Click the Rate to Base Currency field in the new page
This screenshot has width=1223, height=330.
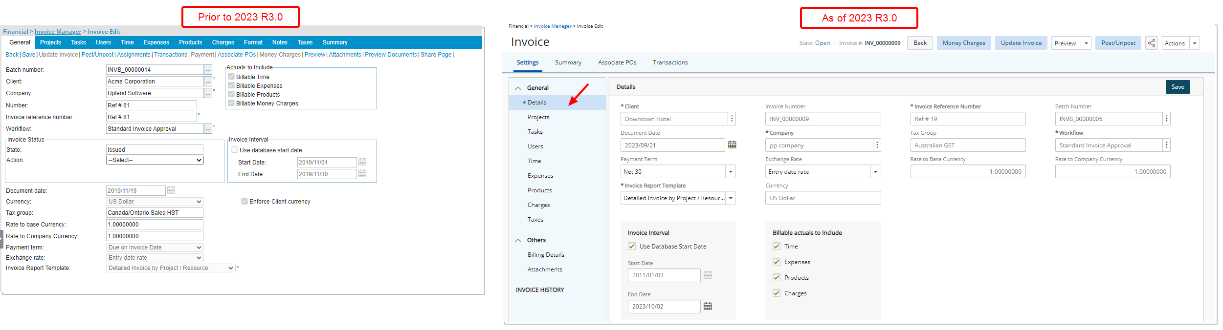click(x=968, y=171)
